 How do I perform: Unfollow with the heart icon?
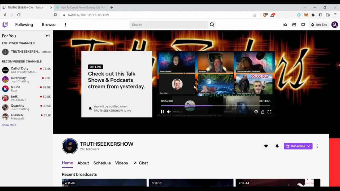coord(266,146)
